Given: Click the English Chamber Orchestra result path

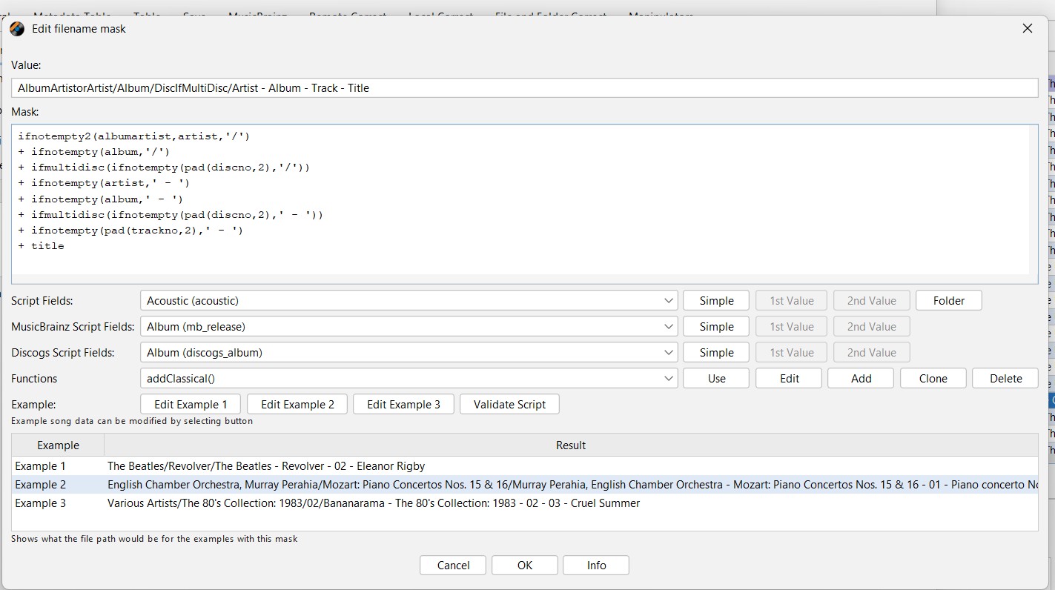Looking at the screenshot, I should pyautogui.click(x=572, y=485).
